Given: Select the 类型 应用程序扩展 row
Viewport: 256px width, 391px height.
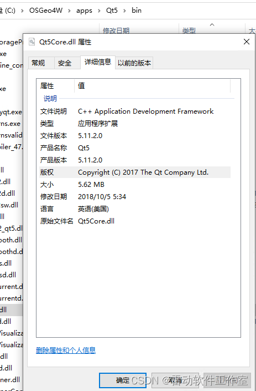Looking at the screenshot, I should point(135,124).
